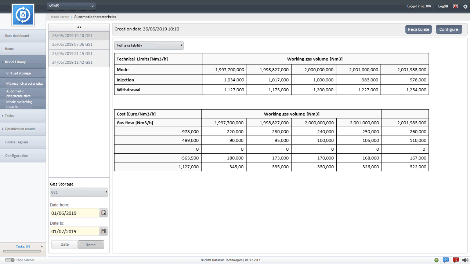Expand the Tasks 0/0 progress panel
The width and height of the screenshot is (470, 264).
coord(41,247)
